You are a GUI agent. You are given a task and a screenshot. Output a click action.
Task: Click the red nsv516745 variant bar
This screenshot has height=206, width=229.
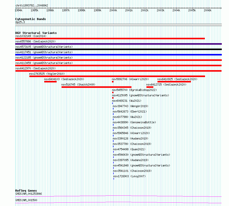click(96, 87)
